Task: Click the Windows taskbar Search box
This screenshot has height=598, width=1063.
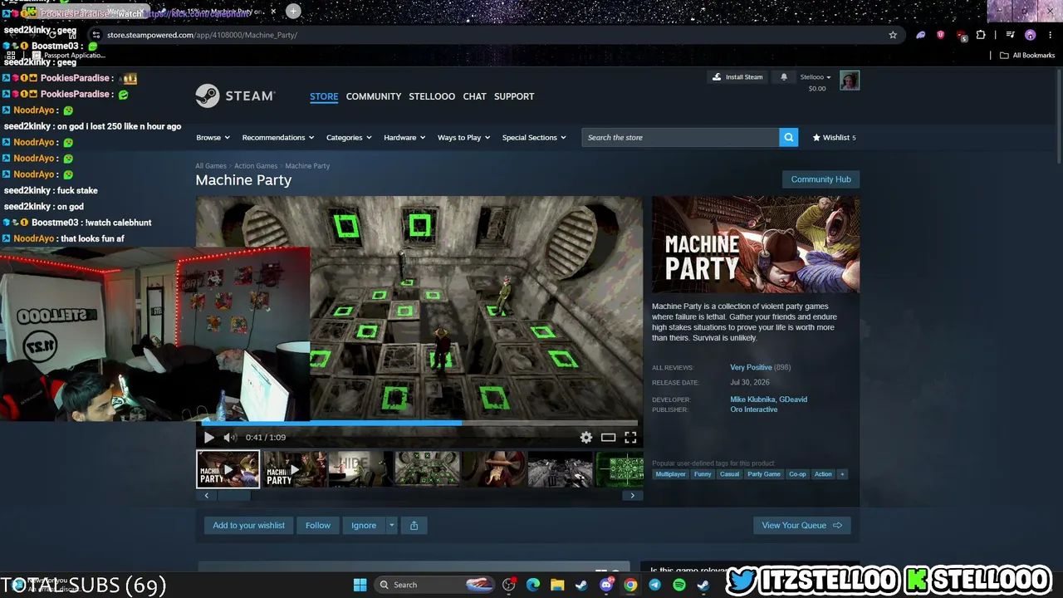Action: point(433,585)
